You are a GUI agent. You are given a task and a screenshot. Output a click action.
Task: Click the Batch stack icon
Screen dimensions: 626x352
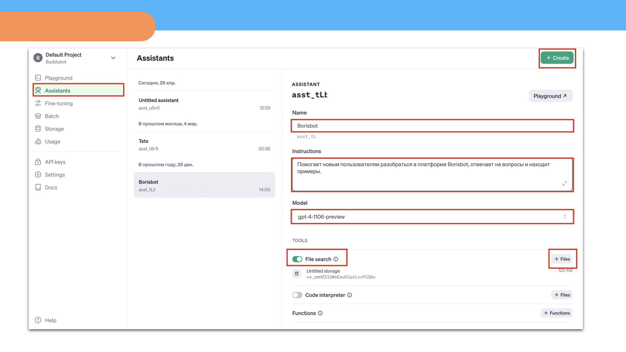click(38, 116)
